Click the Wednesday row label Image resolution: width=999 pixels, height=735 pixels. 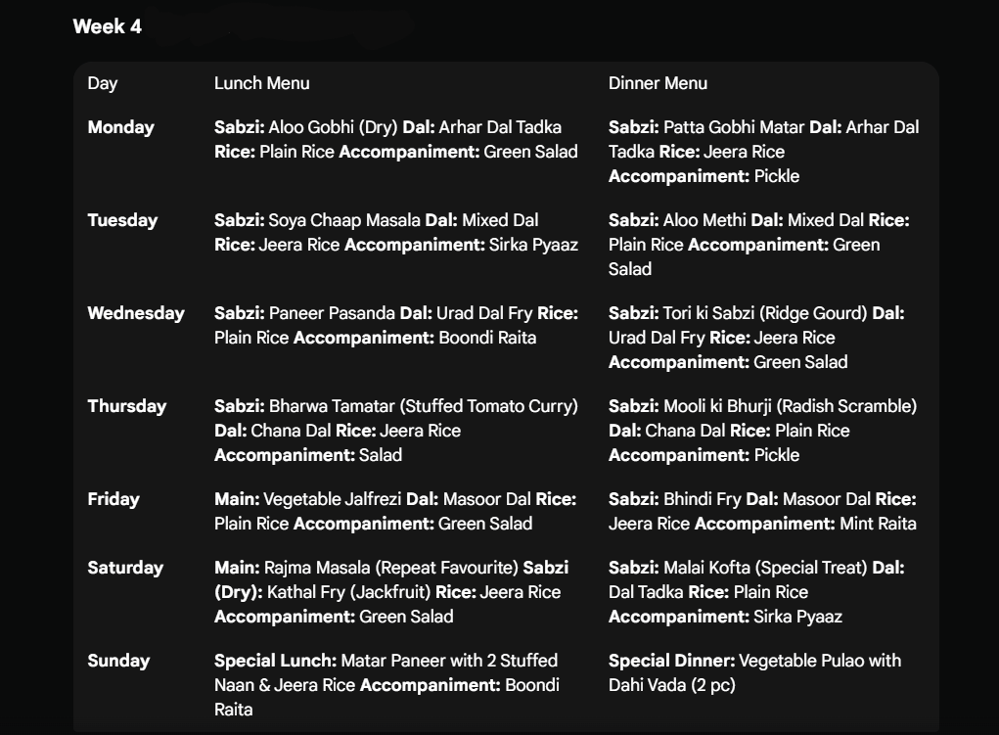click(x=135, y=313)
